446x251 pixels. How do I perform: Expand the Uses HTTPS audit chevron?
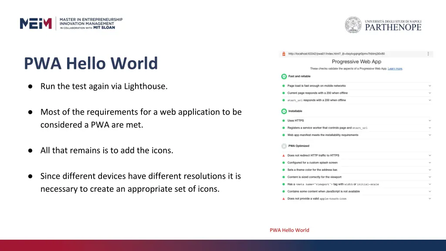tap(430, 121)
